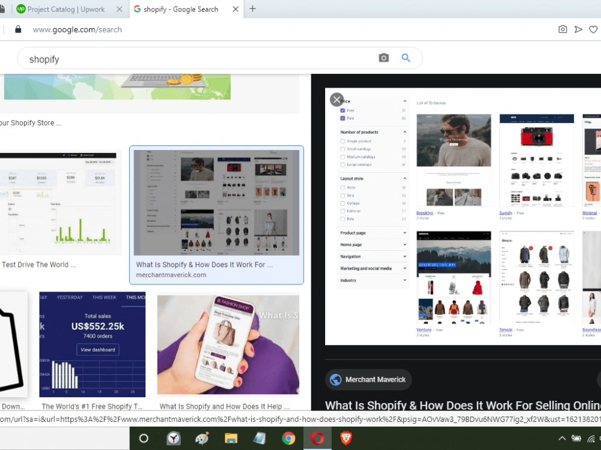The image size is (601, 450).
Task: Run search with blue magnifier icon
Action: (x=406, y=58)
